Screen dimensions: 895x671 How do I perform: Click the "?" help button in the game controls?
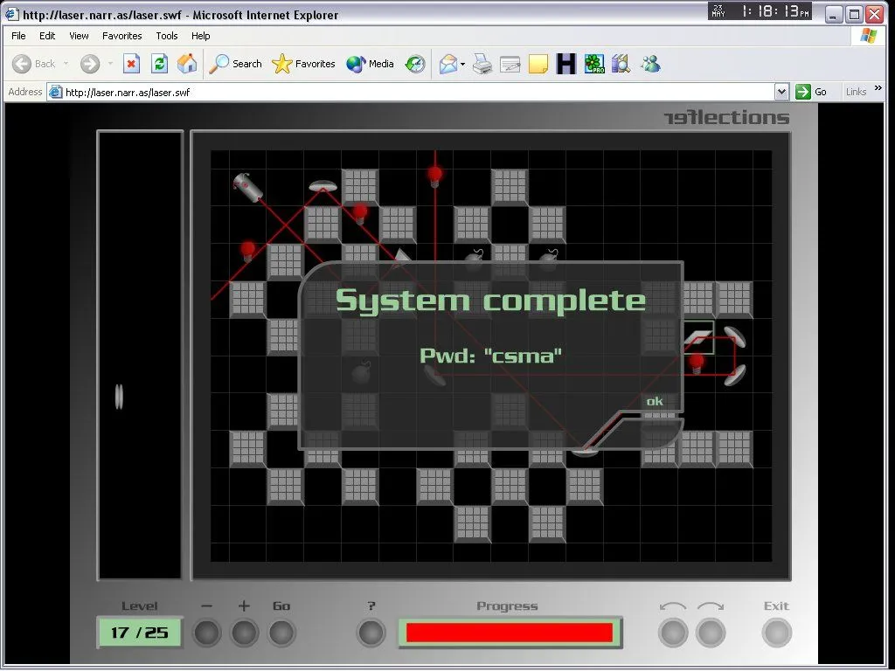click(371, 631)
